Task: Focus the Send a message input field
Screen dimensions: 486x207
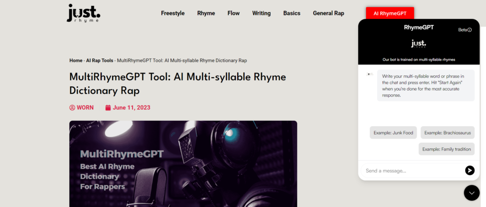Action: (412, 171)
